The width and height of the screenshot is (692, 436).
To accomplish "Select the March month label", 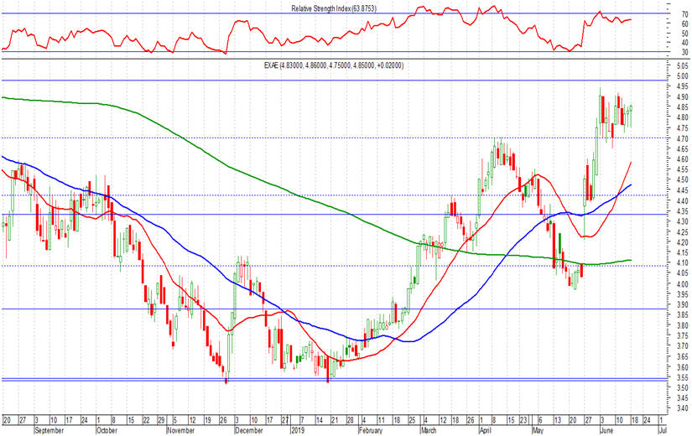I will coord(428,430).
